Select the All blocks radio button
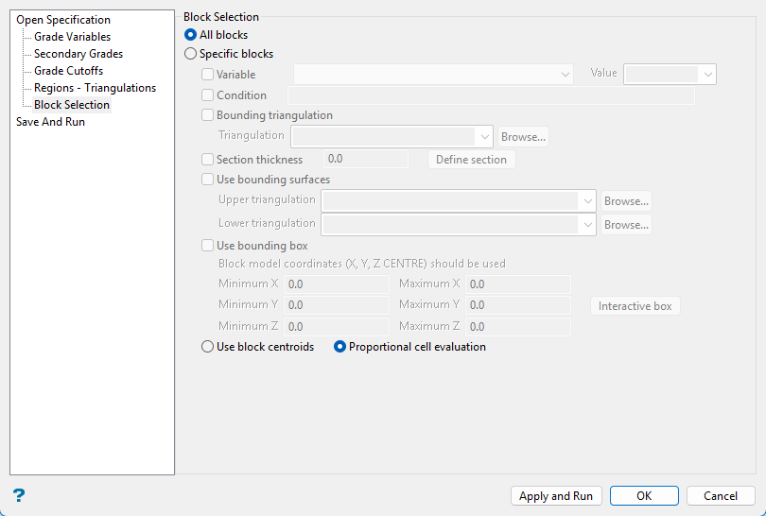The height and width of the screenshot is (516, 766). (x=191, y=35)
